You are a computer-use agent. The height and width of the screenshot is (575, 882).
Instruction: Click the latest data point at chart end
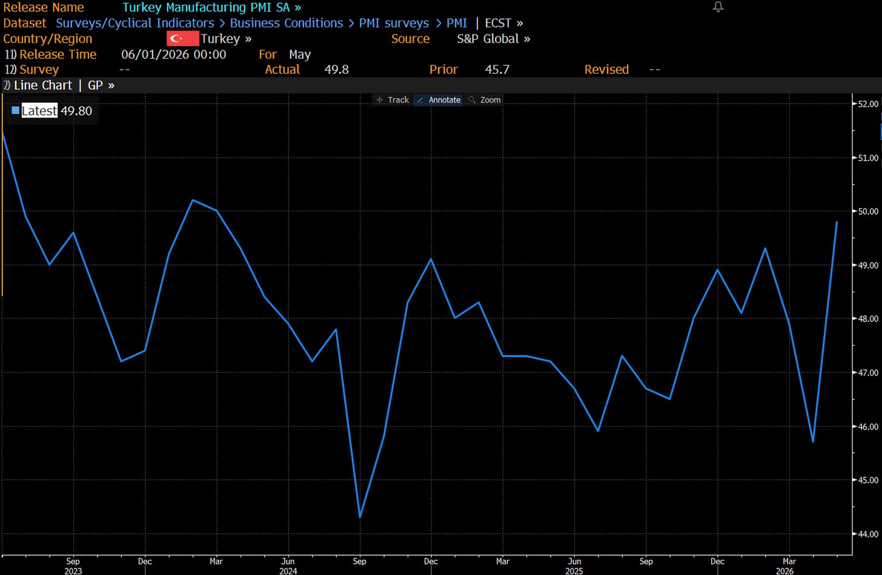coord(837,222)
